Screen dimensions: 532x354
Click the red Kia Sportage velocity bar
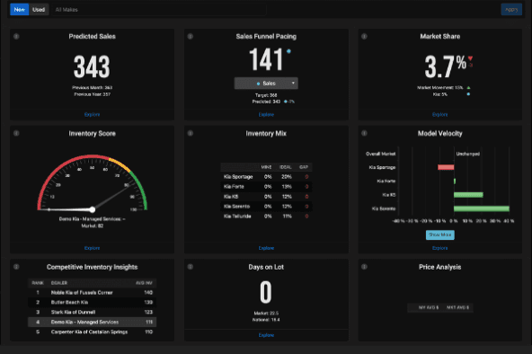[x=446, y=167]
